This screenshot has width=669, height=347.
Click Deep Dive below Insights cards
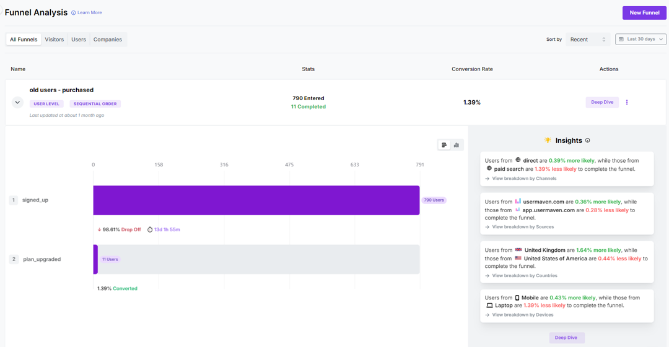pos(566,338)
